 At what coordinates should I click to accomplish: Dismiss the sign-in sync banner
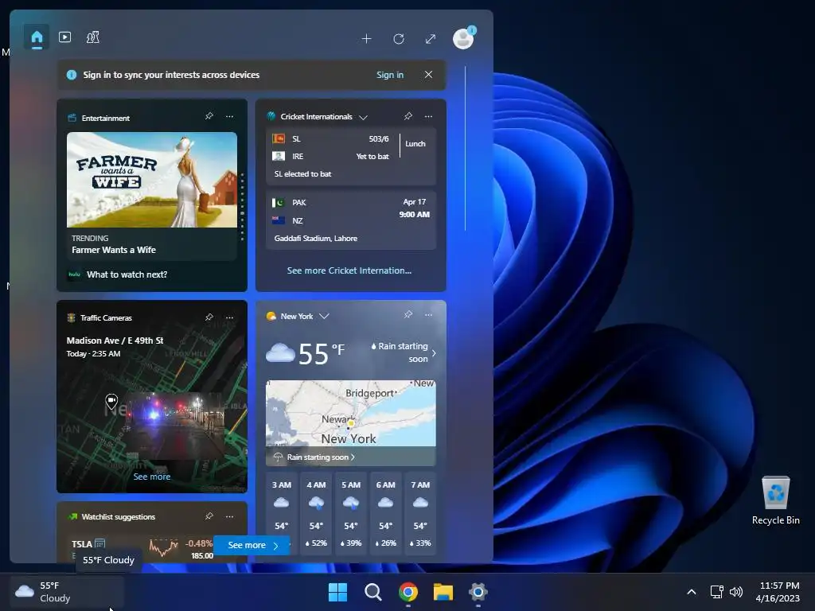click(x=428, y=75)
